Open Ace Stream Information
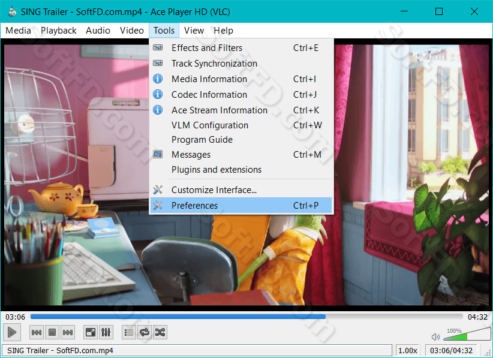 tap(241, 110)
